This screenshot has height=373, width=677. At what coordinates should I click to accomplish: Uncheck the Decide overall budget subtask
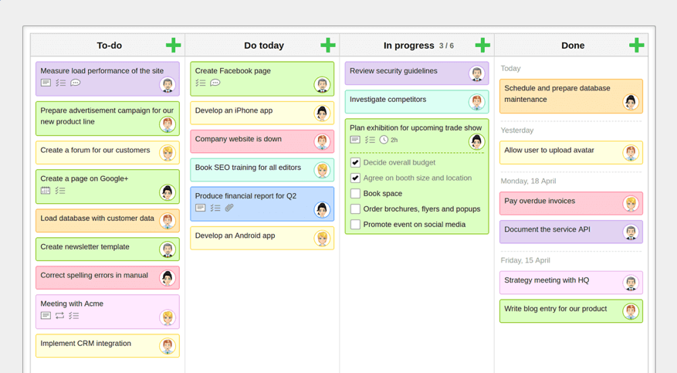pyautogui.click(x=355, y=163)
